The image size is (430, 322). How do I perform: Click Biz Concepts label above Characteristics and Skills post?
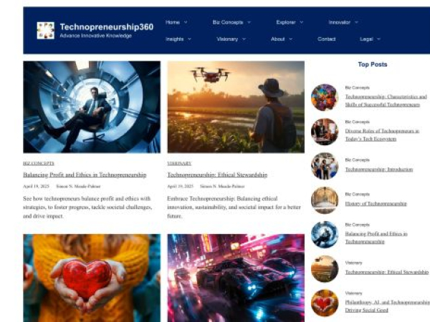357,87
